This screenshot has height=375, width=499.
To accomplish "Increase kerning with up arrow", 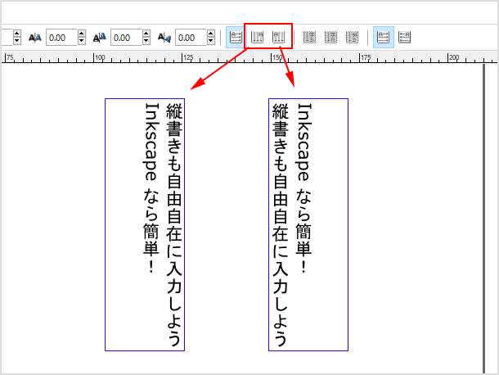I will point(211,34).
